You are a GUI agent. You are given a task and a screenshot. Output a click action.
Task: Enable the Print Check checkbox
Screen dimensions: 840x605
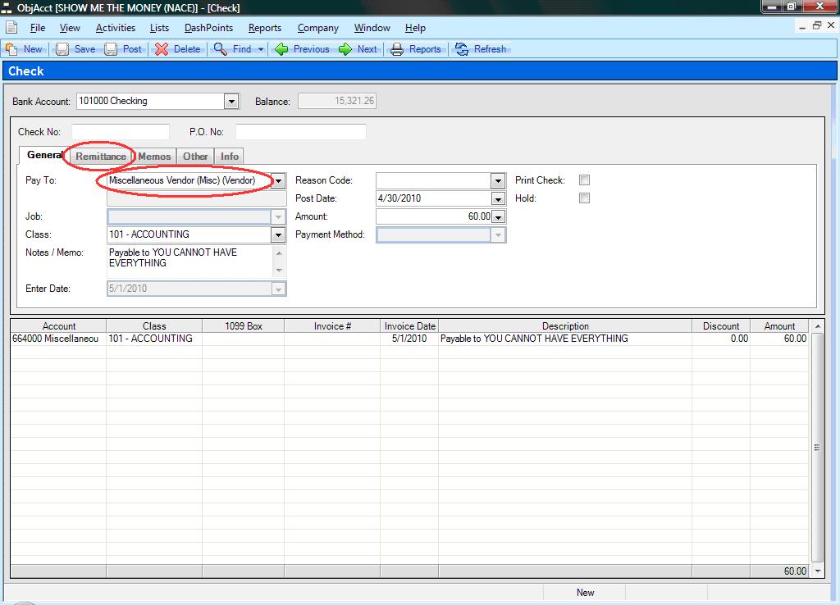tap(585, 180)
